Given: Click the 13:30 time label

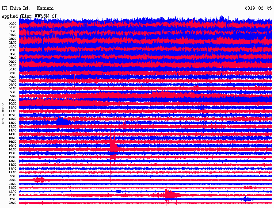Looking at the screenshot, I should (x=13, y=127).
